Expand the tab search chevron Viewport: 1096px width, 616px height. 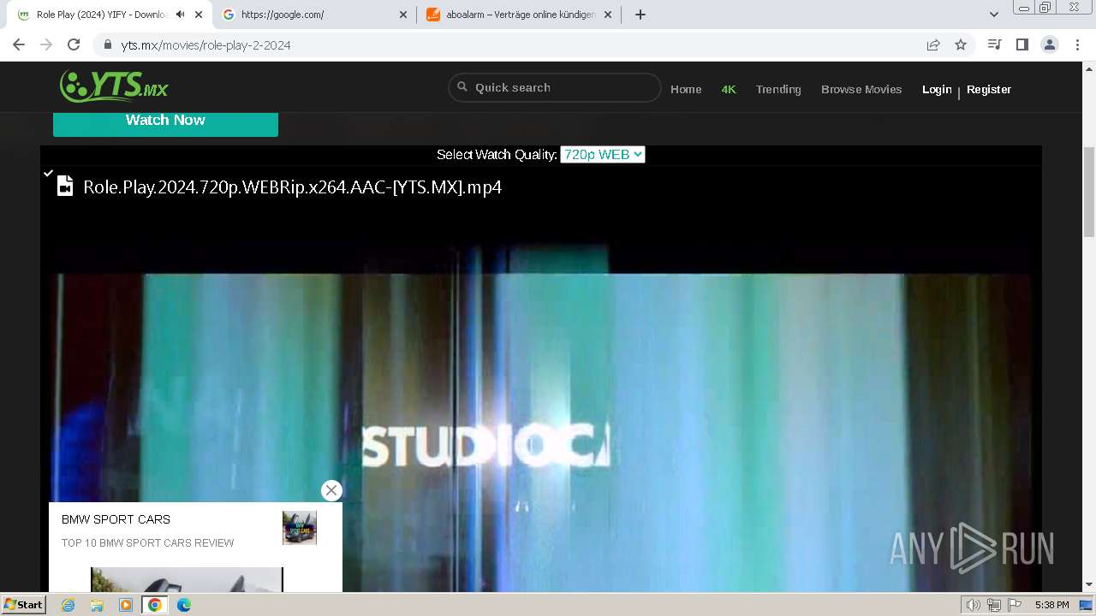(x=994, y=15)
